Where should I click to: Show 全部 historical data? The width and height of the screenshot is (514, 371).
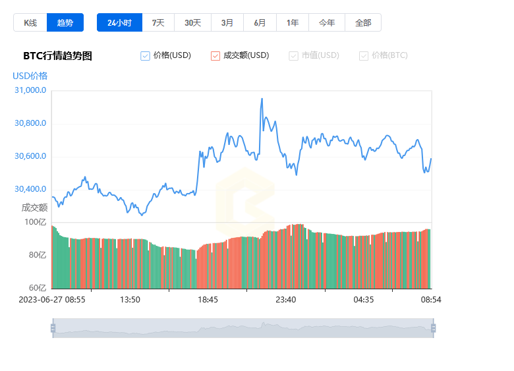point(363,22)
